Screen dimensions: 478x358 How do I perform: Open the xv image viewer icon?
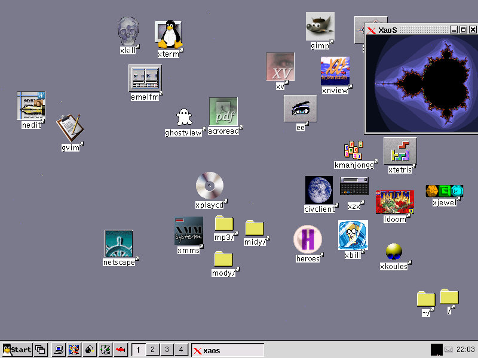pyautogui.click(x=280, y=67)
